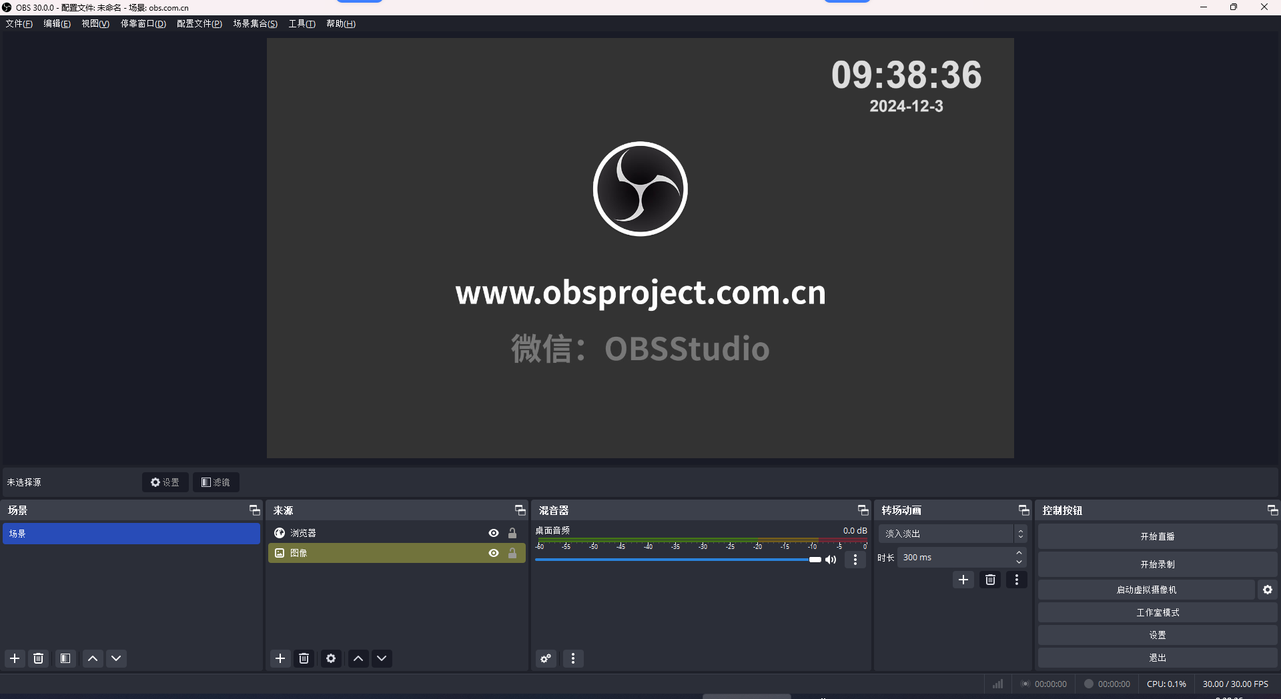
Task: Open the 停靠窗口(D) menu
Action: tap(143, 23)
